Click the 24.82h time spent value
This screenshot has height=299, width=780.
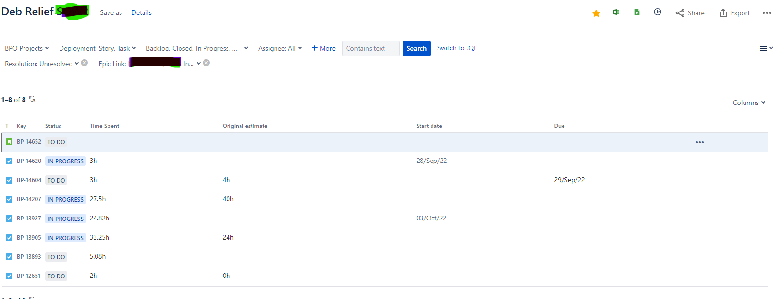tap(99, 218)
